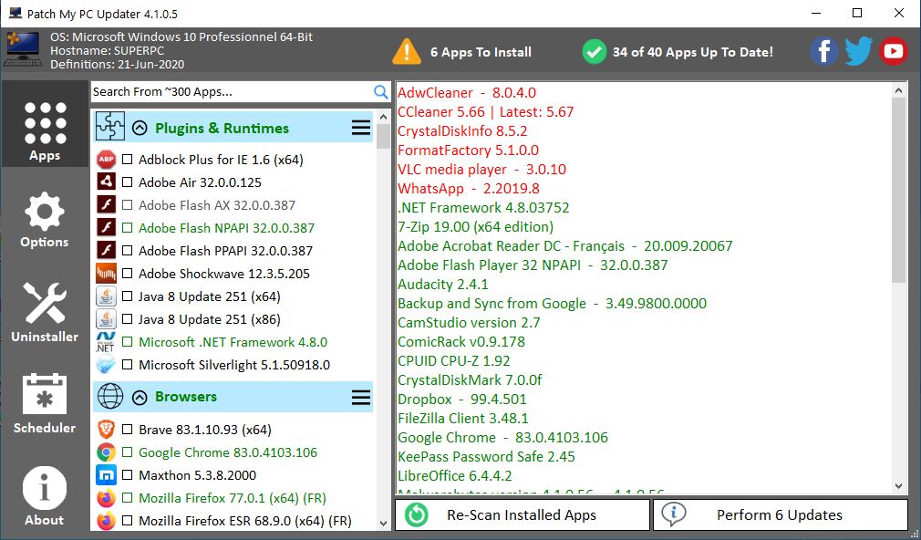Enable the Maxthon 5.3.8.2000 checkbox
The image size is (921, 540).
pos(127,474)
